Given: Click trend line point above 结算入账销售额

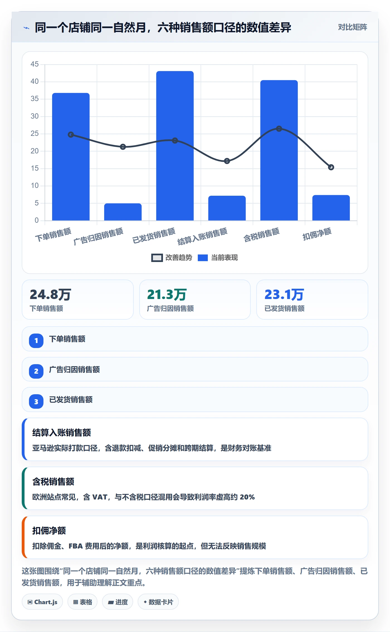Looking at the screenshot, I should [227, 161].
